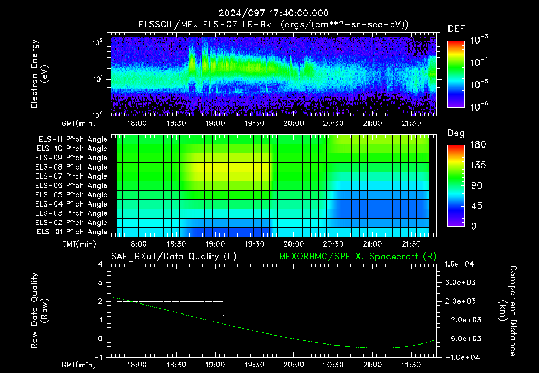
Task: Click the 2.0e+03 right axis value
Action: click(461, 301)
